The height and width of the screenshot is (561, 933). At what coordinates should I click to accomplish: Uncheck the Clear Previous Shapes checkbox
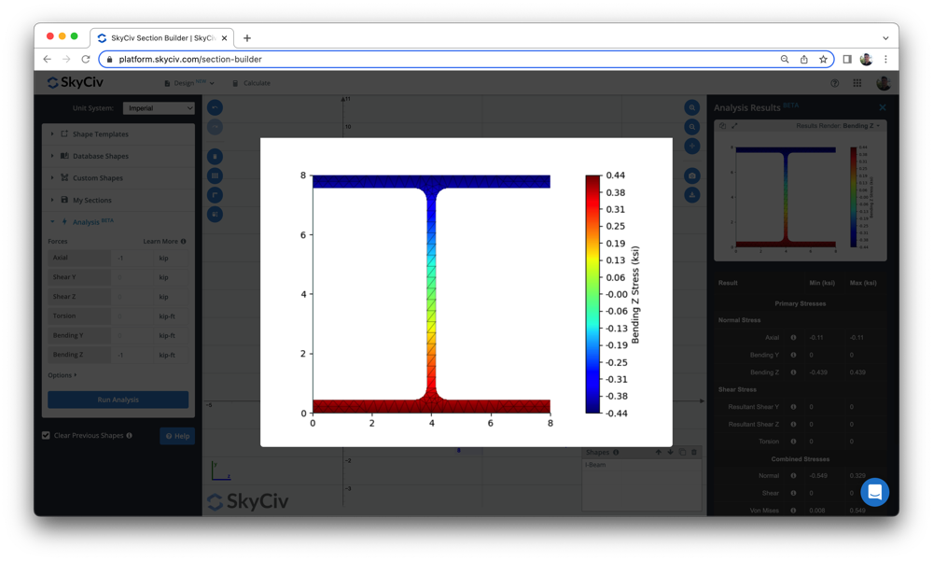[46, 435]
